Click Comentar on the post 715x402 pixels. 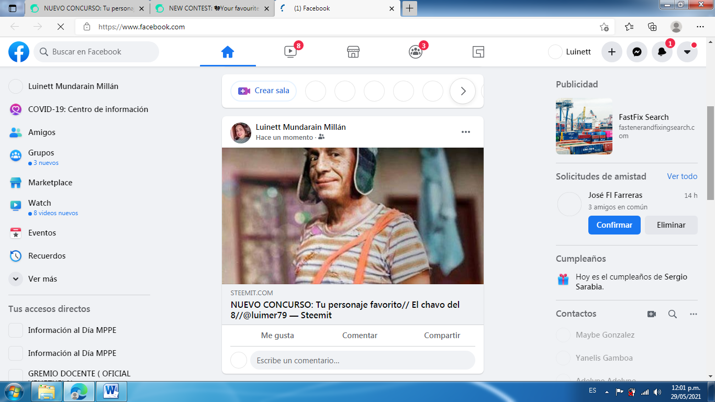[360, 336]
